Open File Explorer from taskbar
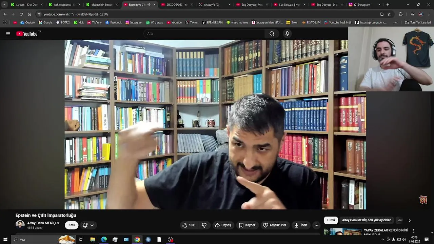Image resolution: width=434 pixels, height=244 pixels. pyautogui.click(x=93, y=240)
